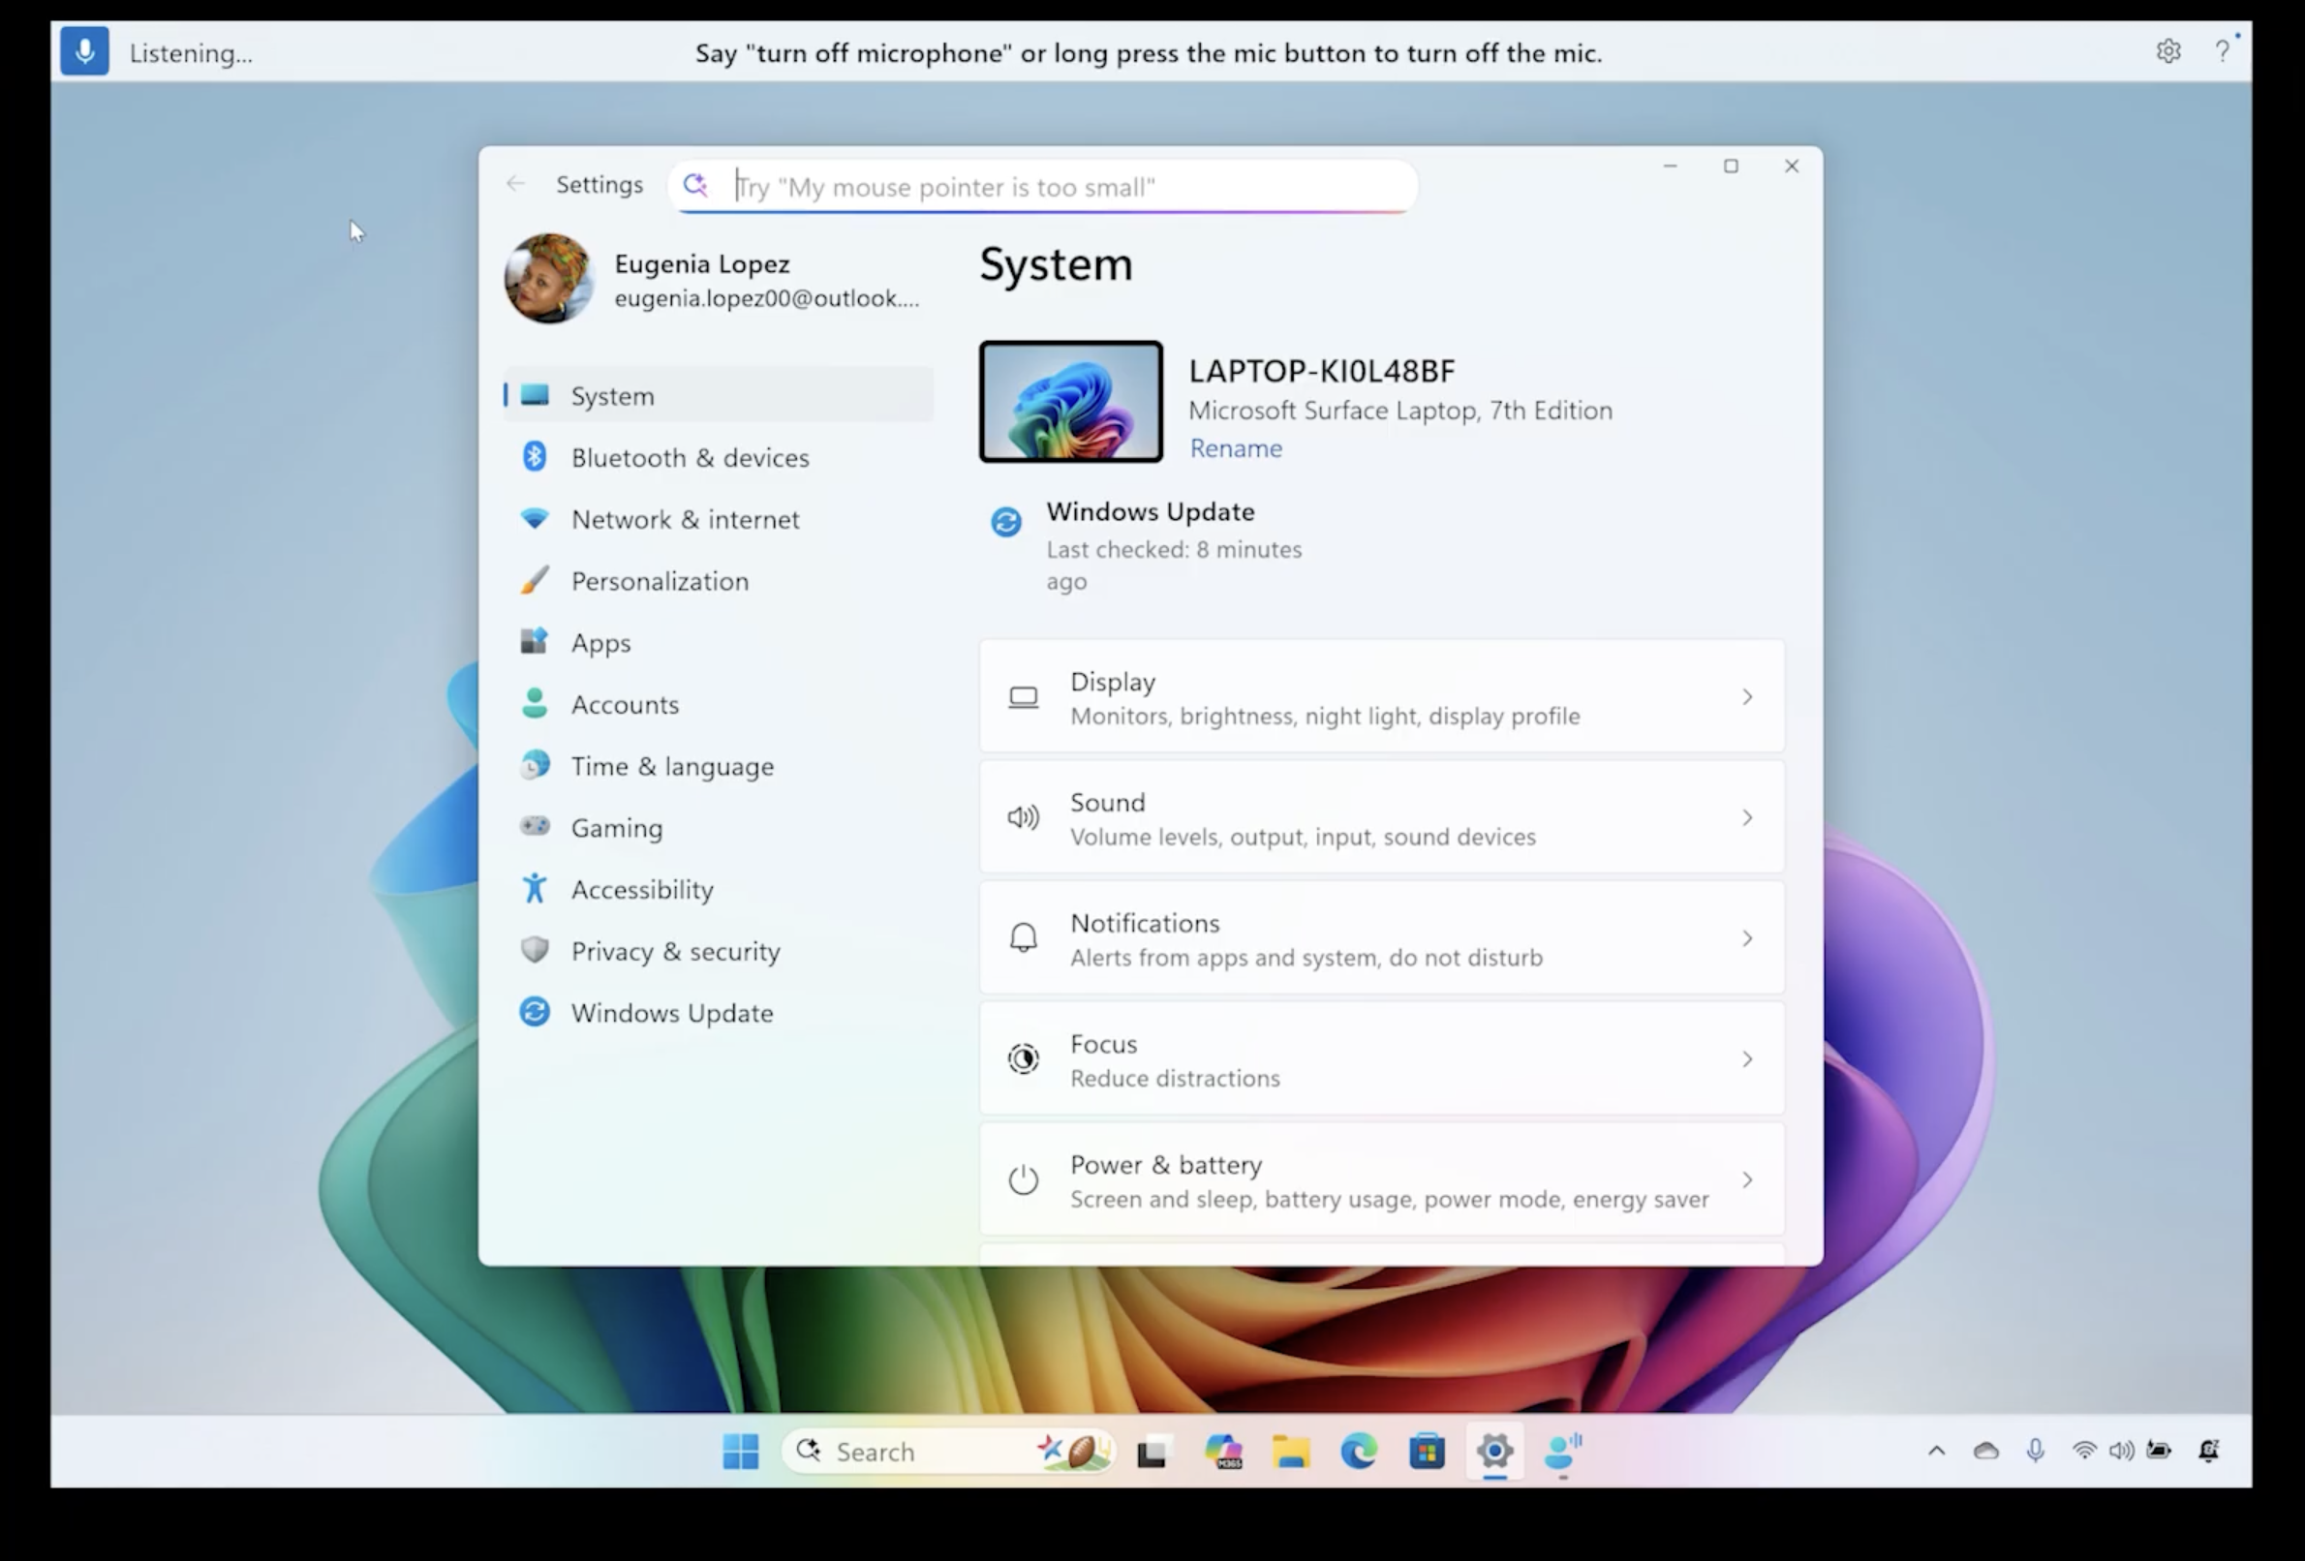The image size is (2305, 1561).
Task: Click the Windows Update sync icon at top
Action: [1005, 522]
